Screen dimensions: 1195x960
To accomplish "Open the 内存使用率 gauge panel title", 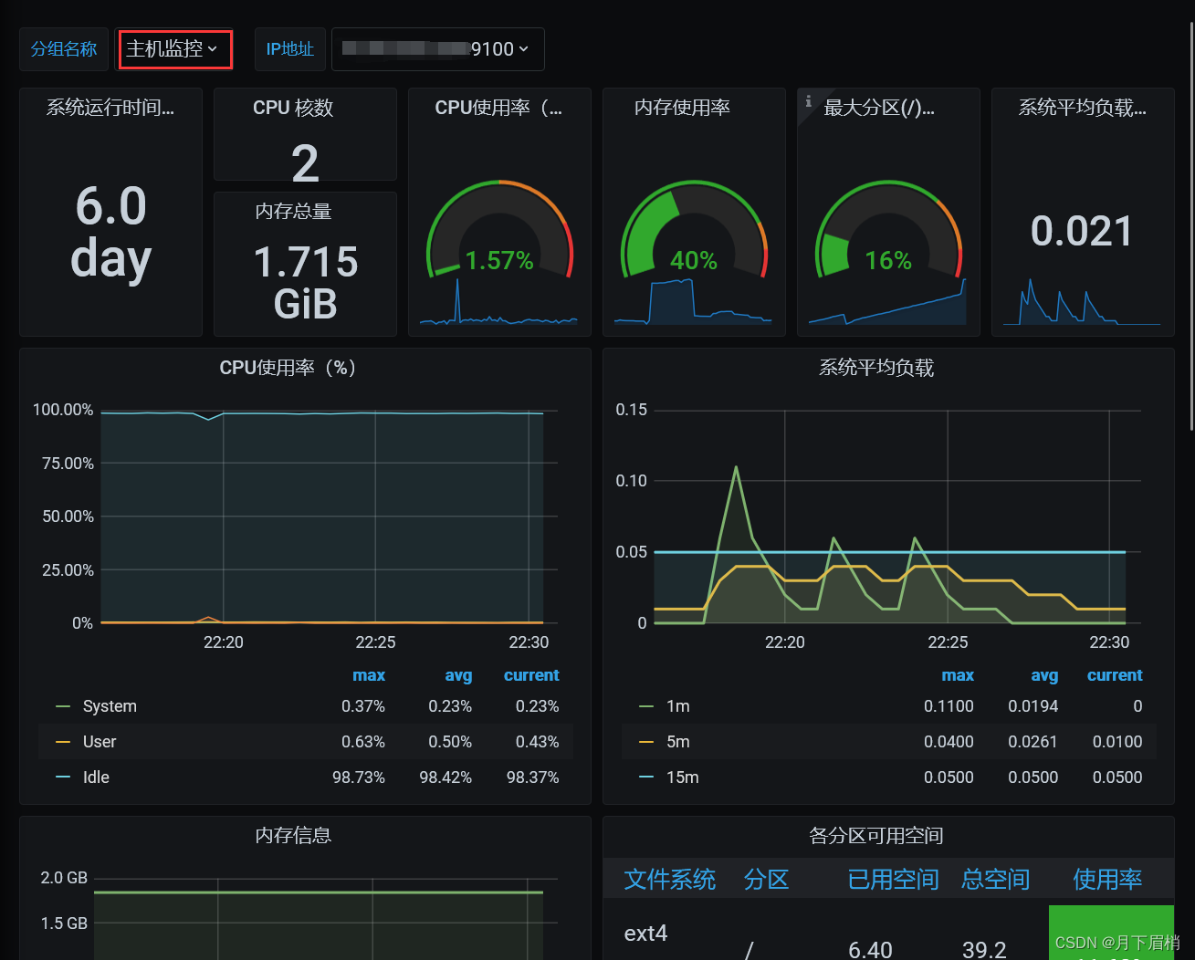I will point(682,108).
